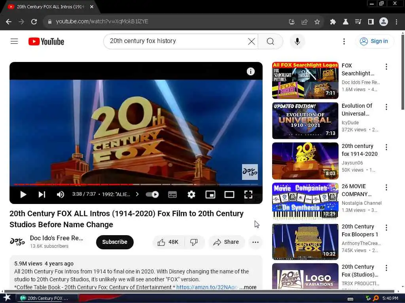Mute the video volume speaker
The width and height of the screenshot is (405, 303).
coord(61,195)
